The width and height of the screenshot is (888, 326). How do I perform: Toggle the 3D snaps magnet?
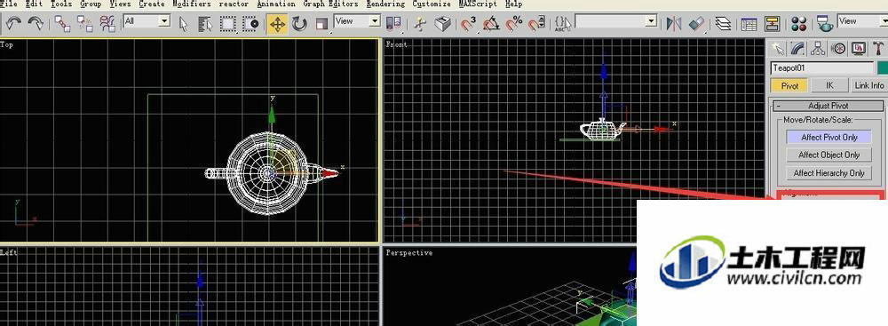click(x=468, y=24)
